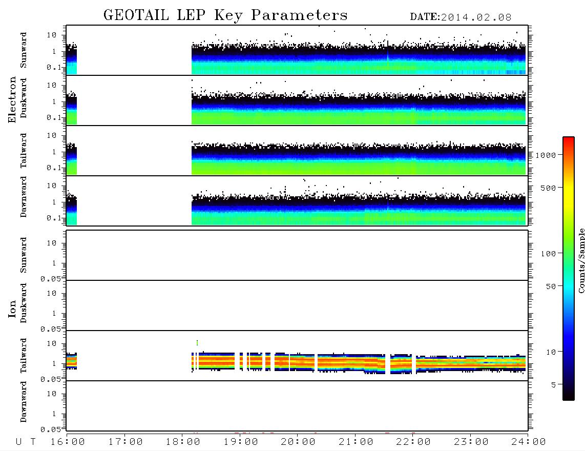Image resolution: width=585 pixels, height=451 pixels.
Task: Click the 'DATE:2014.02.08' label
Action: (x=461, y=17)
